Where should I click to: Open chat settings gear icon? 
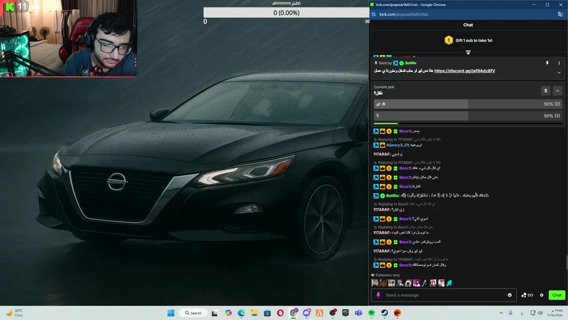[x=541, y=295]
